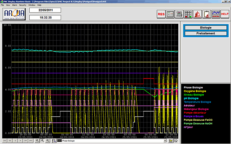Screen dimensions: 231x144
Task: Select the Pretraitement button
Action: 206,33
